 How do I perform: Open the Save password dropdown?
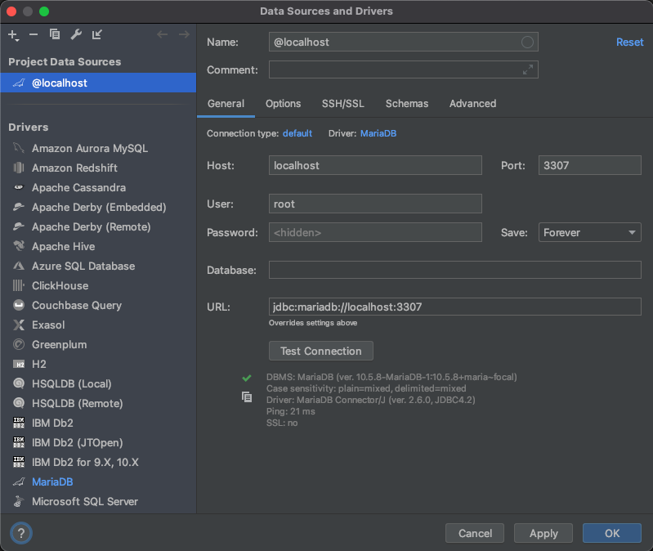590,232
